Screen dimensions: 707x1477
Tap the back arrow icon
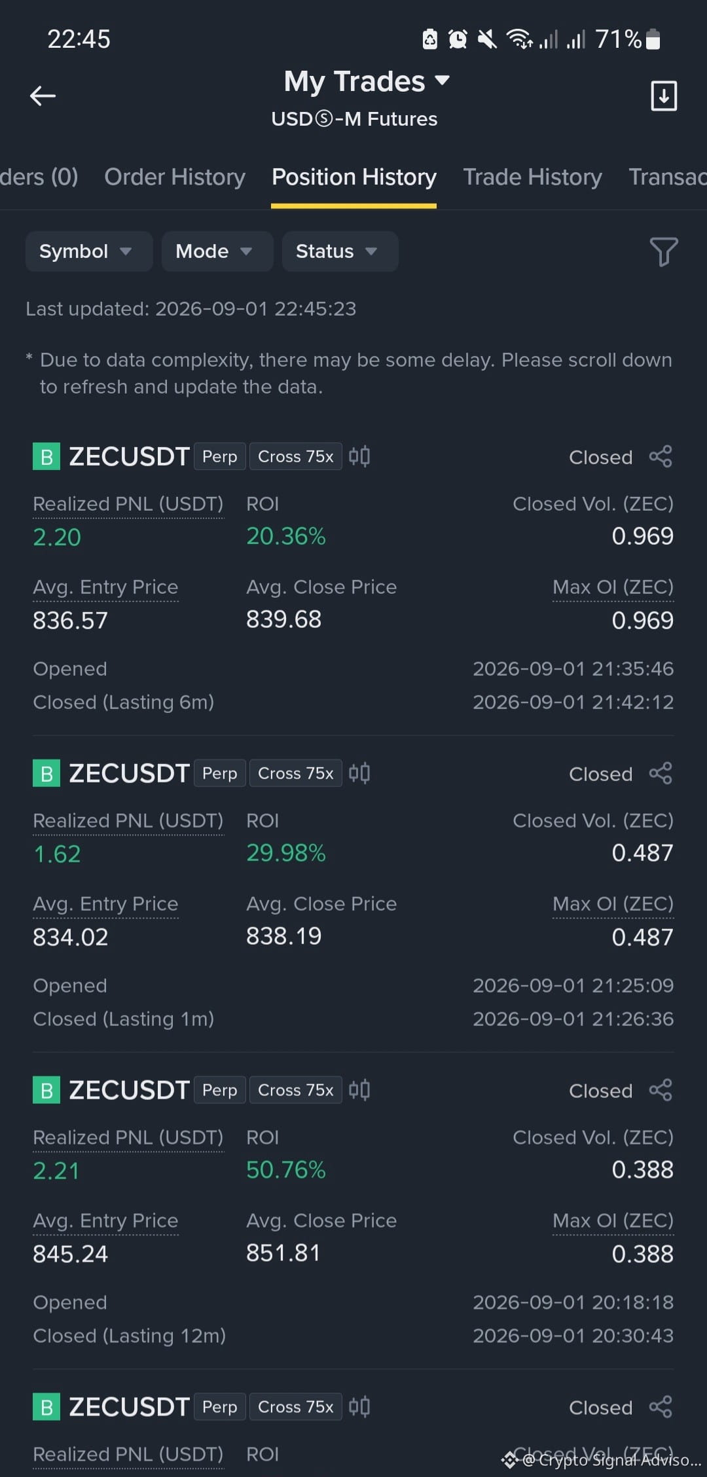(x=43, y=96)
